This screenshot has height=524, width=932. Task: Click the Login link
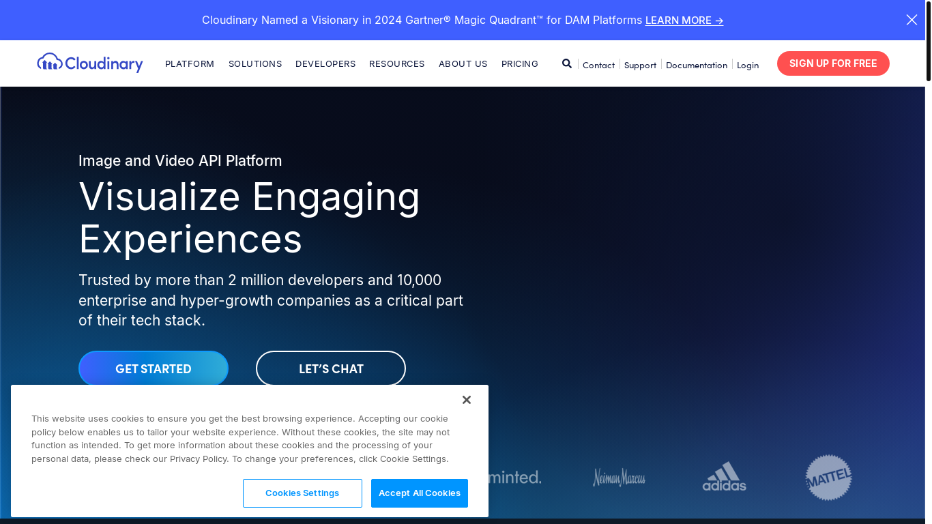coord(748,65)
